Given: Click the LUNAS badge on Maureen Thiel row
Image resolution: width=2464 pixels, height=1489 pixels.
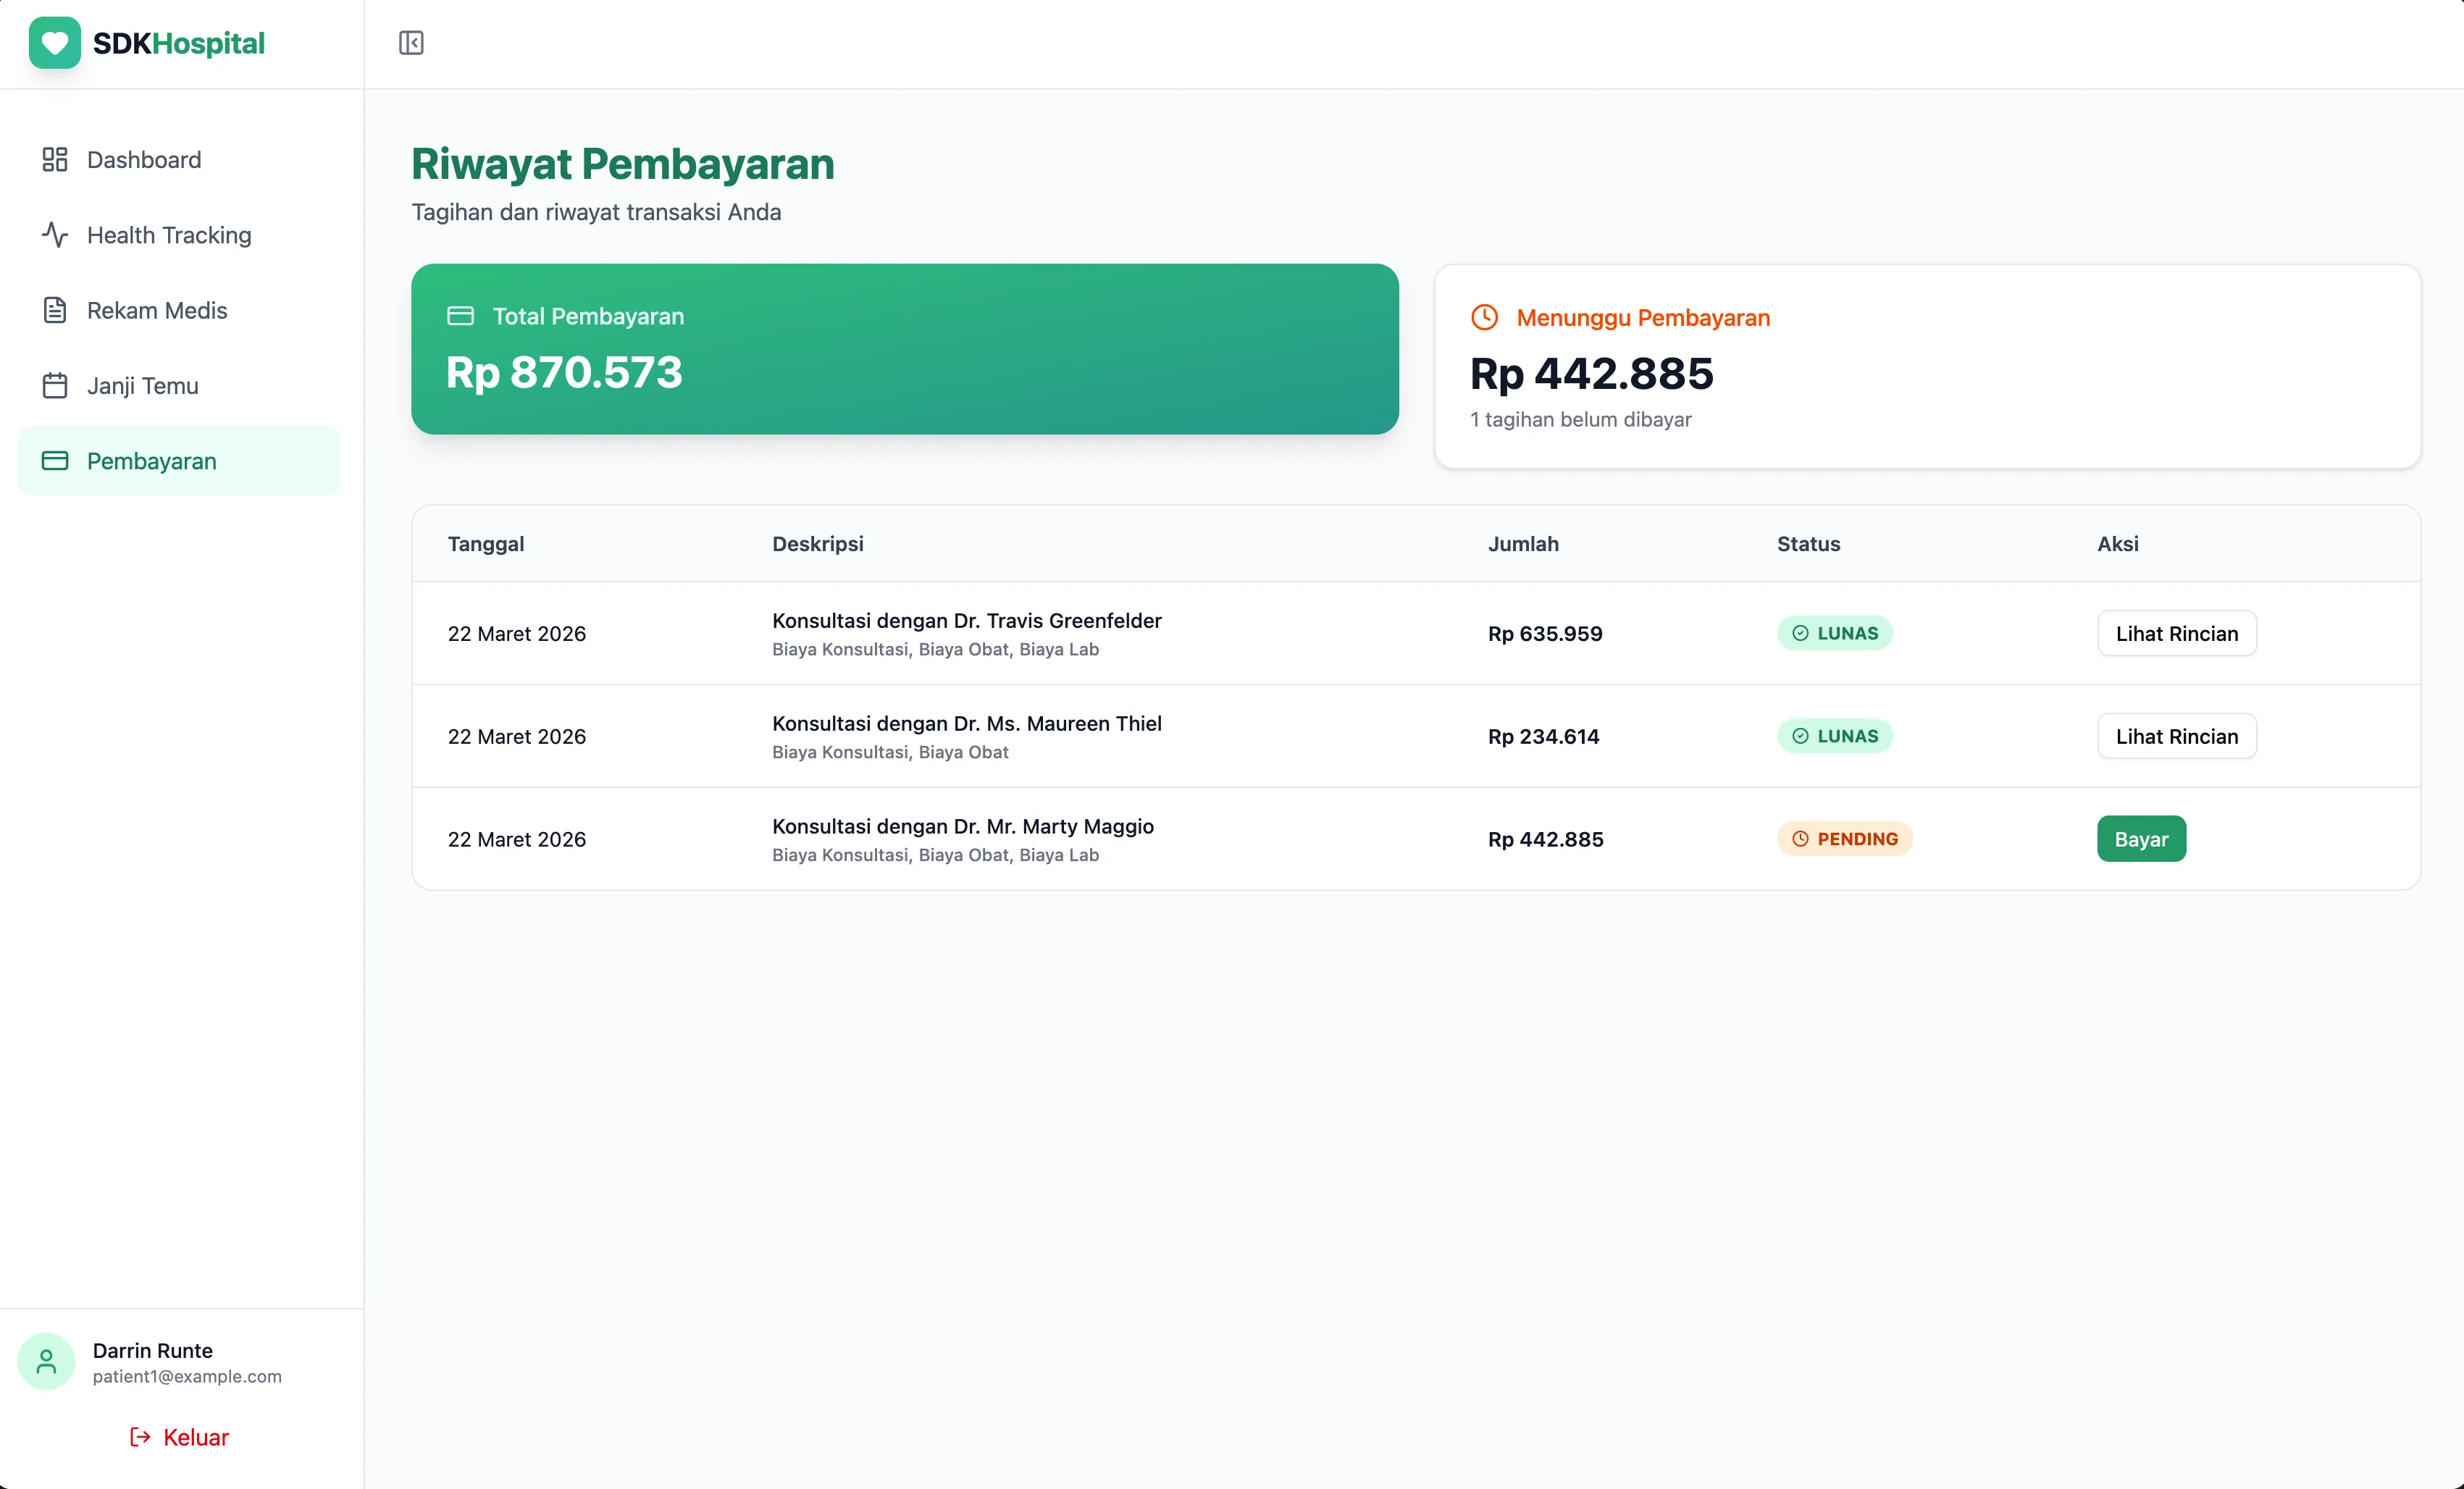Looking at the screenshot, I should click(1835, 736).
